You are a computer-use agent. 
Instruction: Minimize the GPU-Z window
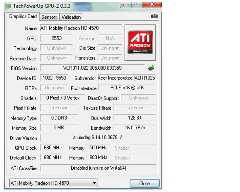(x=126, y=5)
